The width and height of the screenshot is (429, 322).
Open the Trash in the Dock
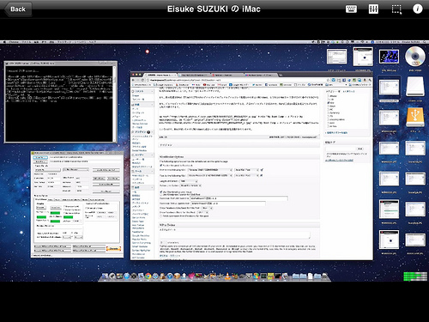(325, 276)
